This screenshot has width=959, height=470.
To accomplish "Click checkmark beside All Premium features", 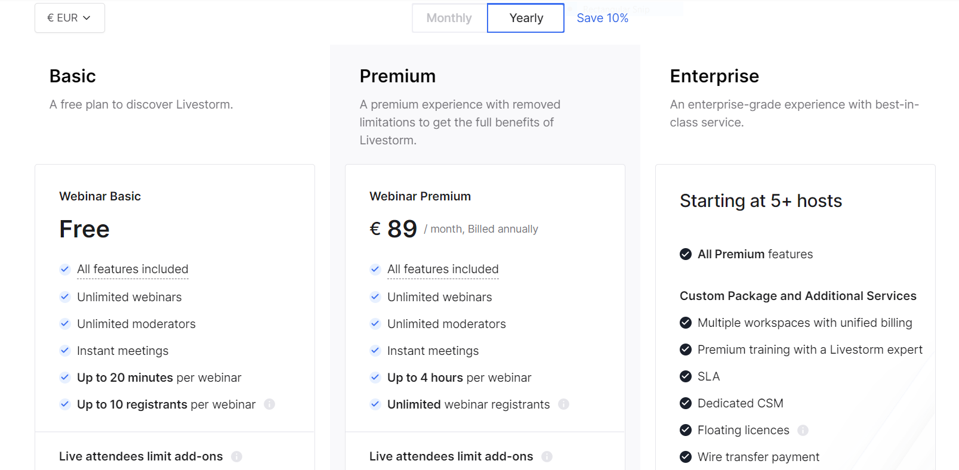I will coord(686,254).
